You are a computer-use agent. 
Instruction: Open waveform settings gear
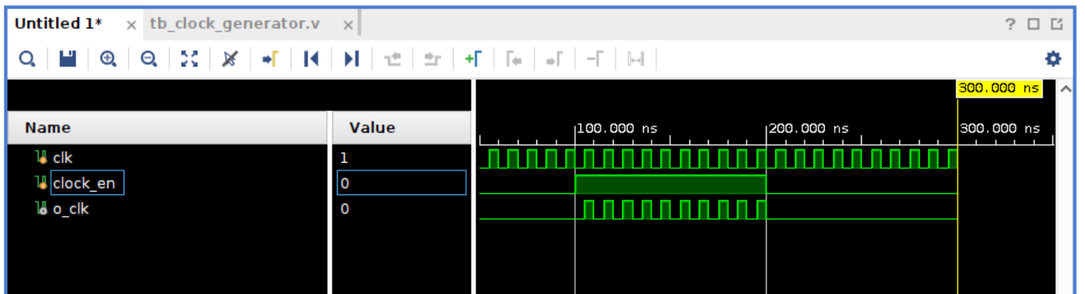pyautogui.click(x=1053, y=59)
